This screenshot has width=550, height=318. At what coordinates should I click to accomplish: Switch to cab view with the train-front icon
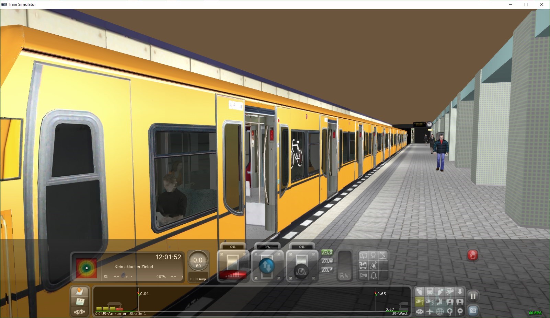coord(429,292)
